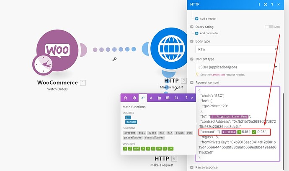Insert the greater-or-equal >= operator
Image resolution: width=289 pixels, height=171 pixels.
tap(170, 148)
